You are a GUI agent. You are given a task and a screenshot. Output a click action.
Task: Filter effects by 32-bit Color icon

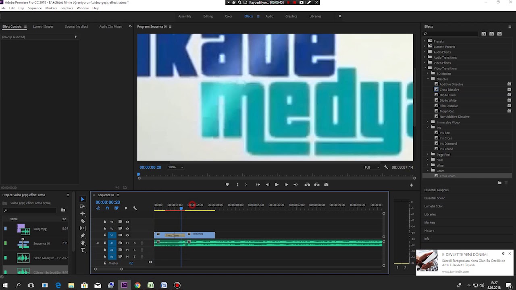tap(491, 34)
